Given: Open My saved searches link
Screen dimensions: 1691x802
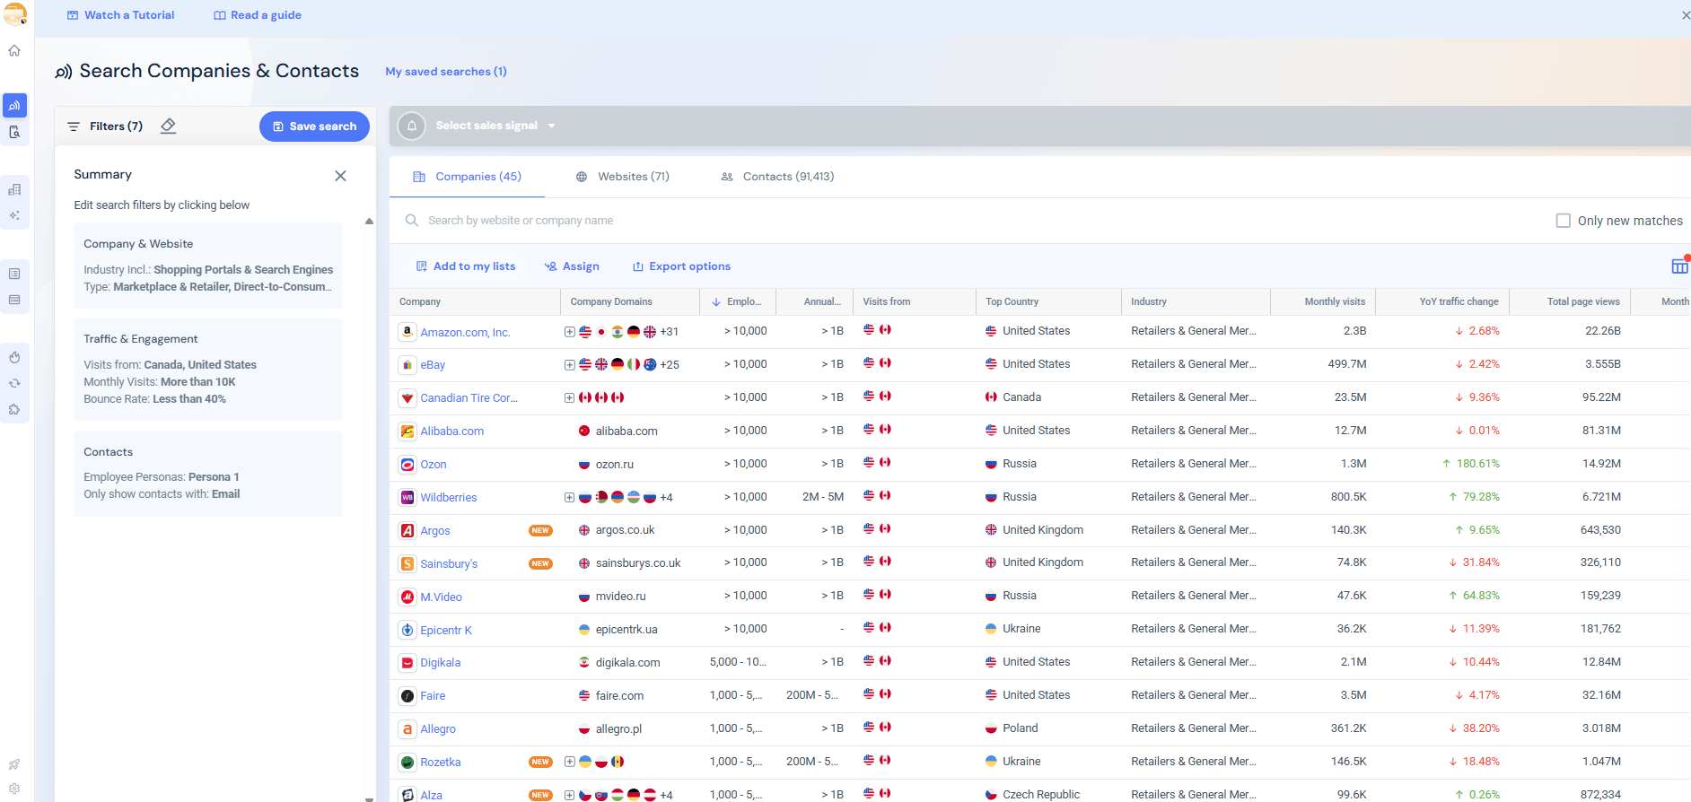Looking at the screenshot, I should pos(446,72).
